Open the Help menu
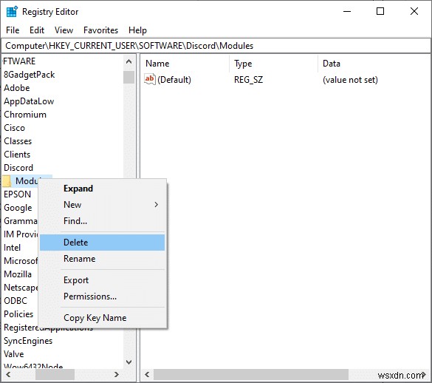This screenshot has width=432, height=383. click(x=137, y=30)
